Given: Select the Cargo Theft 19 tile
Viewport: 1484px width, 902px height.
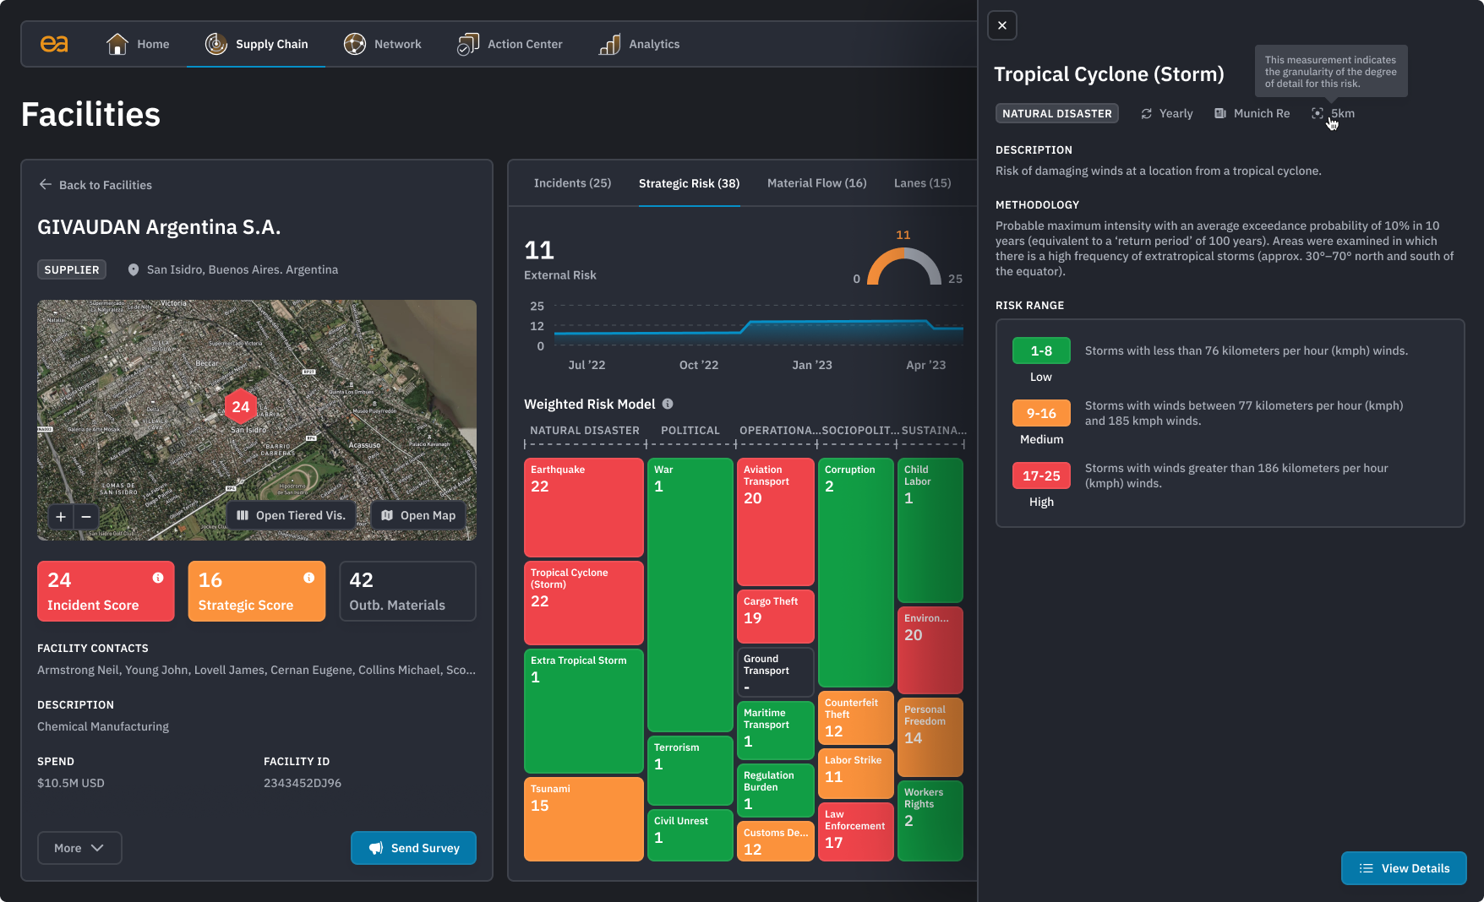Looking at the screenshot, I should [776, 617].
